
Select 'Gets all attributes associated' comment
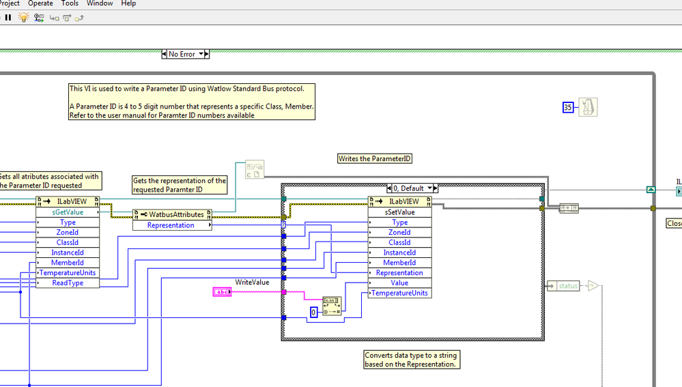tap(50, 181)
